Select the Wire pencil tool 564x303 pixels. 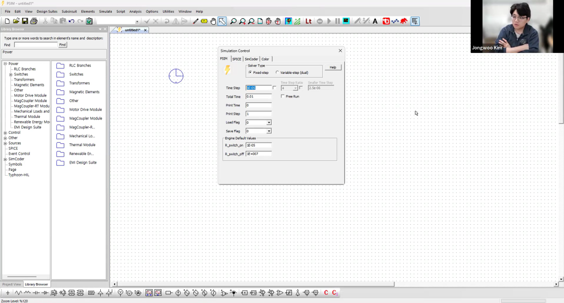coord(196,21)
